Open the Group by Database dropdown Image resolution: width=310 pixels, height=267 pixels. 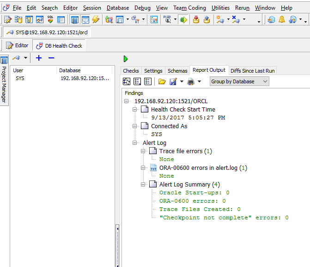[x=239, y=81]
